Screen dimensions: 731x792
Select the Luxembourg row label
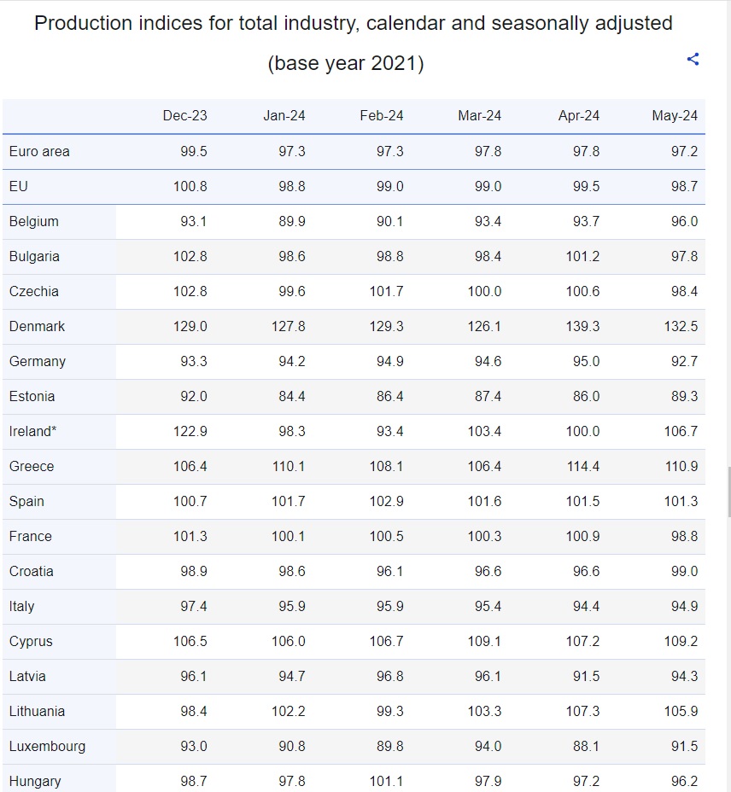click(47, 746)
